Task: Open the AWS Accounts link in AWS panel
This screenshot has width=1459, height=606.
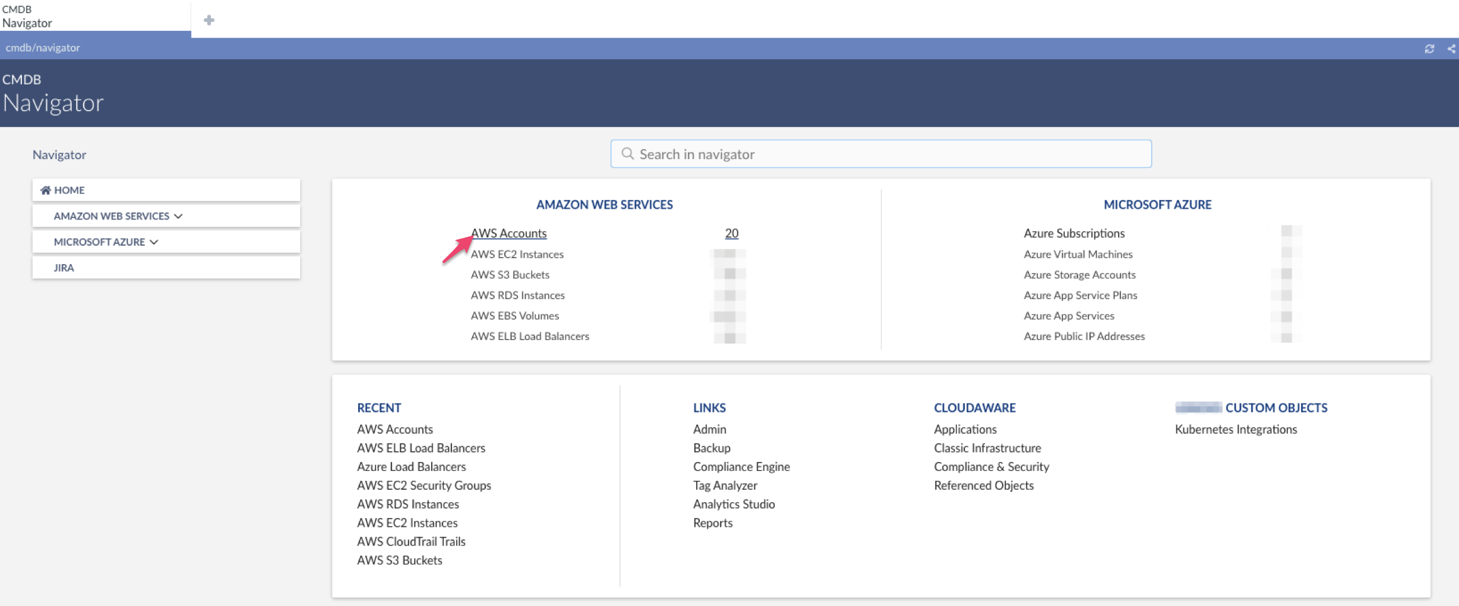Action: pyautogui.click(x=509, y=233)
